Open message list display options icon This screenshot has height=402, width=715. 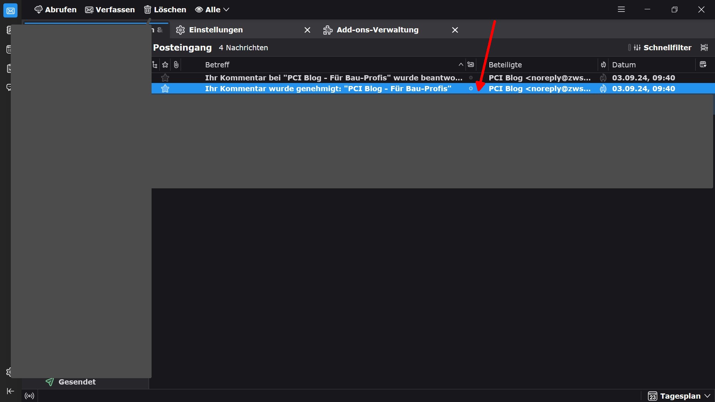[x=704, y=48]
